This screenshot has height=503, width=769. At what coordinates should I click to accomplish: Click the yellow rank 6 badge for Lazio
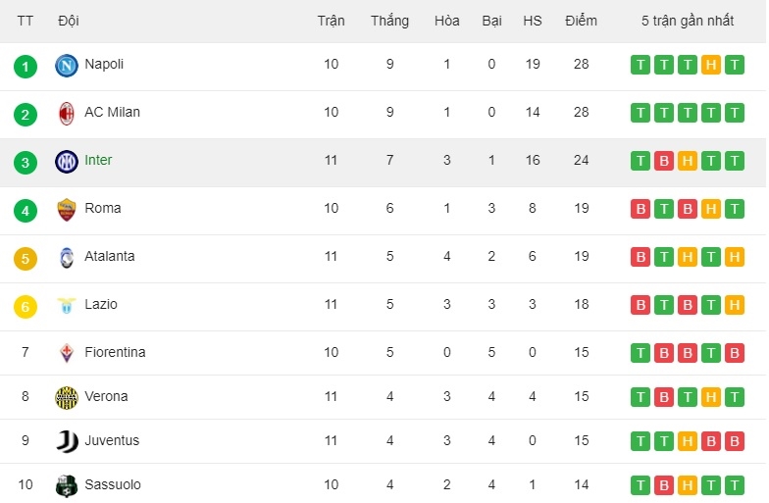[x=26, y=307]
